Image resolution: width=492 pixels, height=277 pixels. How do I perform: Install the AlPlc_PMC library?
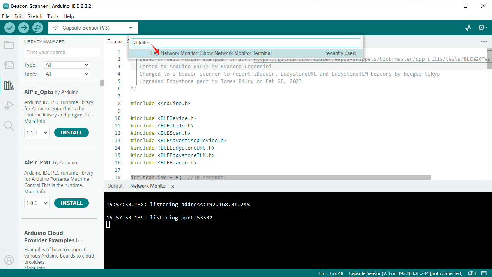71,203
